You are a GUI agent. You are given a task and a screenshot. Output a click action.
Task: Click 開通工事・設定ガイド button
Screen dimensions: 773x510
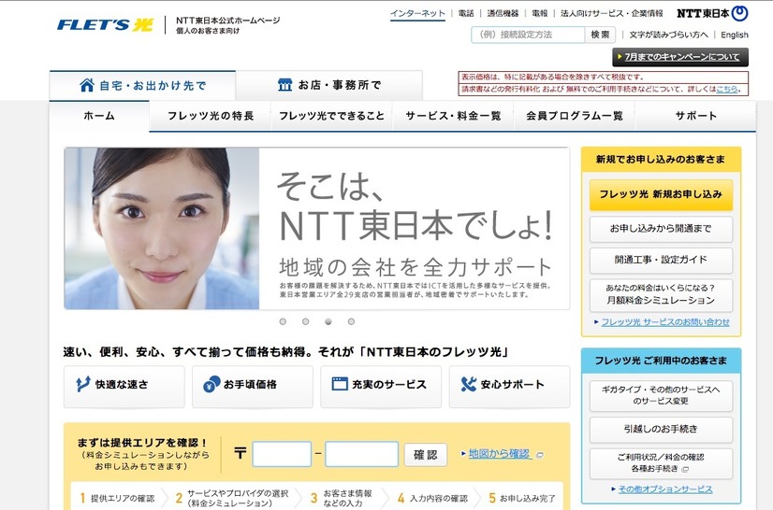tap(661, 261)
